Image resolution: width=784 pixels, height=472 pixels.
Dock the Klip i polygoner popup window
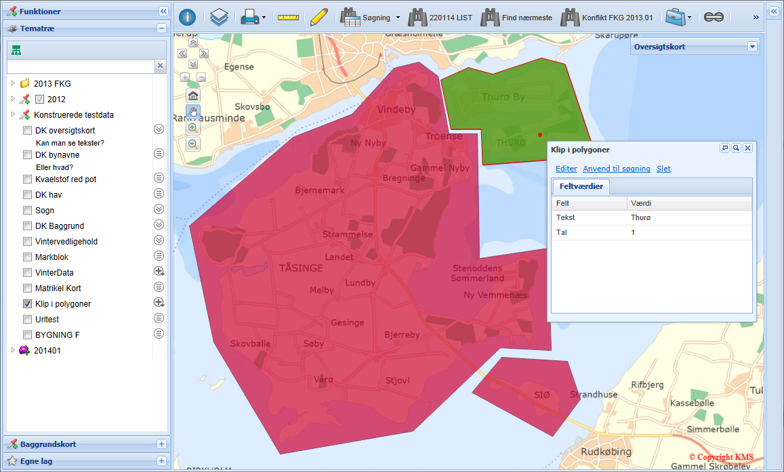point(724,148)
